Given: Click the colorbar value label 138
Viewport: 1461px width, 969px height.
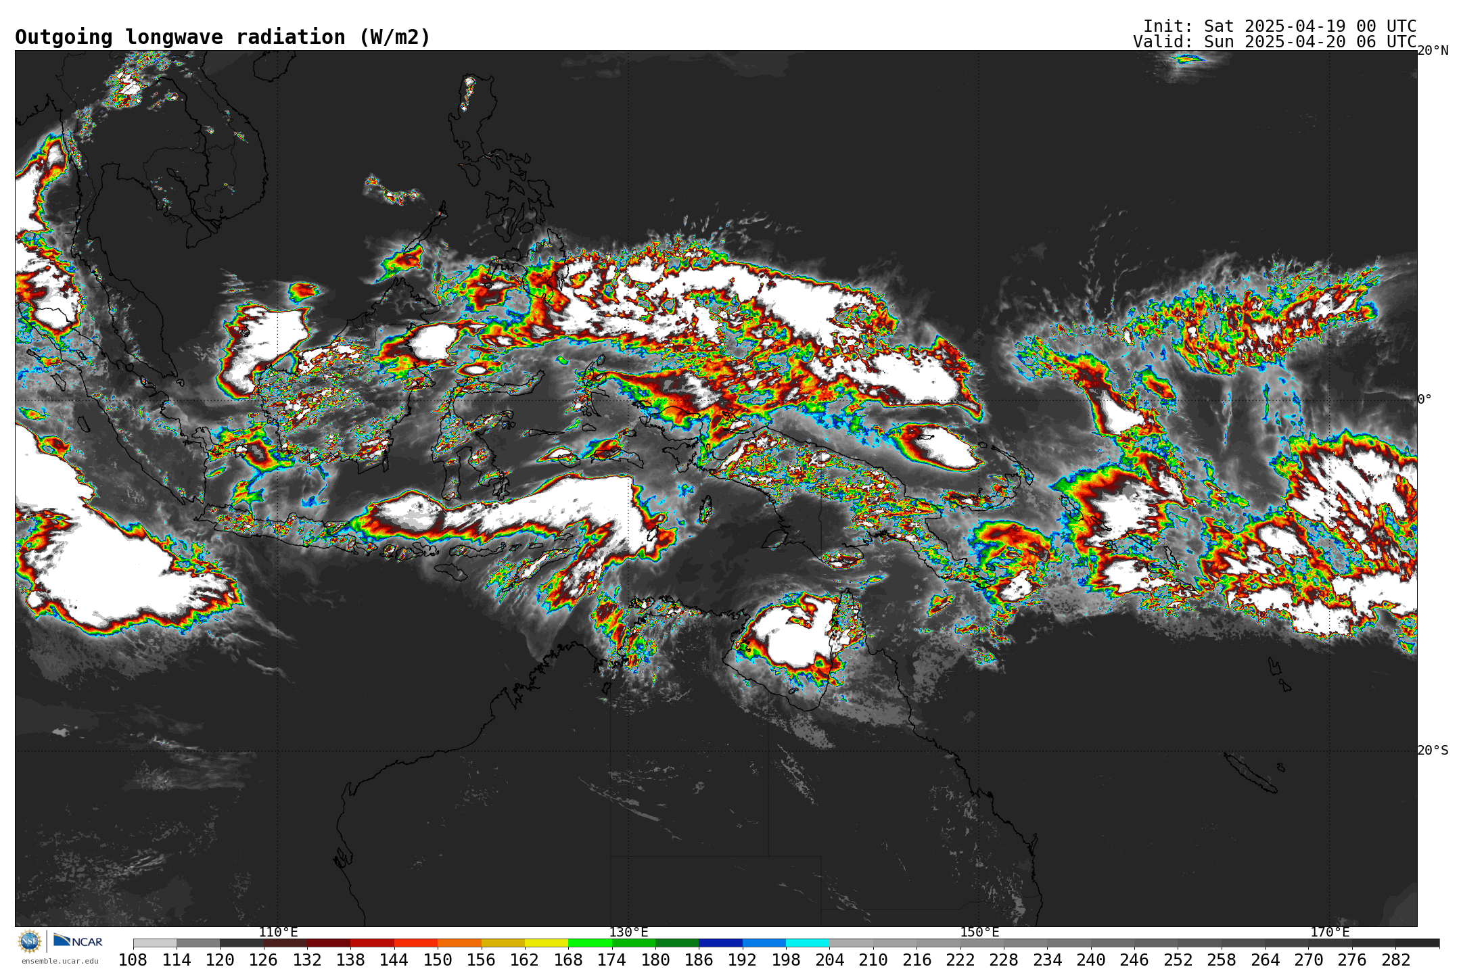Looking at the screenshot, I should point(350,960).
